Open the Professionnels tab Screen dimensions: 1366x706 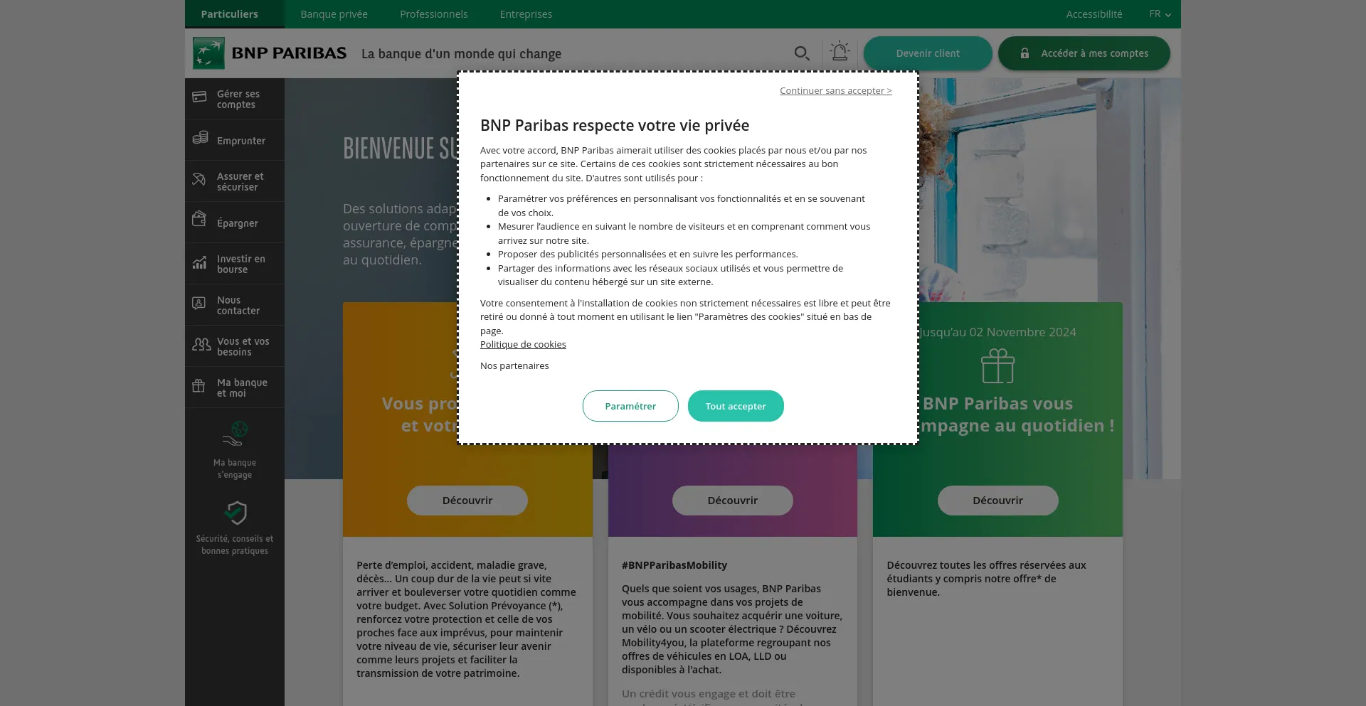tap(434, 14)
